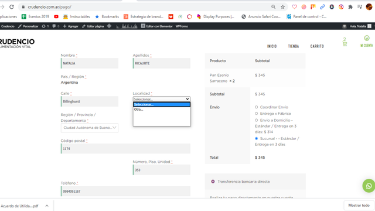
Task: Open the Eventos 2019 bookmark
Action: pyautogui.click(x=35, y=16)
